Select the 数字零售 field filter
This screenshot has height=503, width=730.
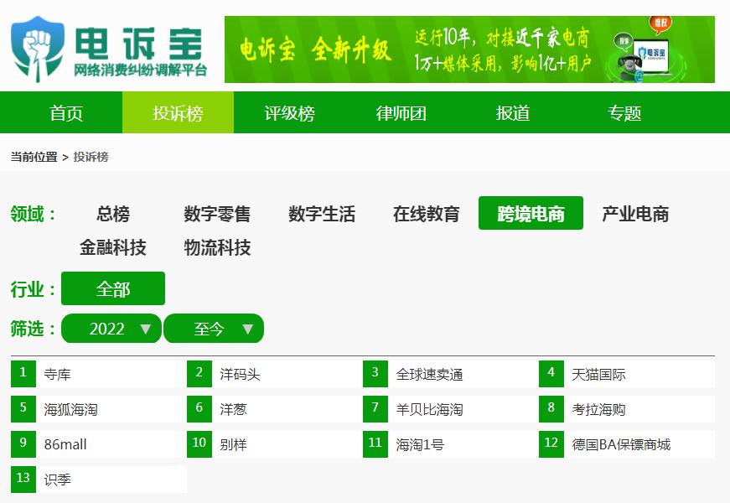[217, 214]
